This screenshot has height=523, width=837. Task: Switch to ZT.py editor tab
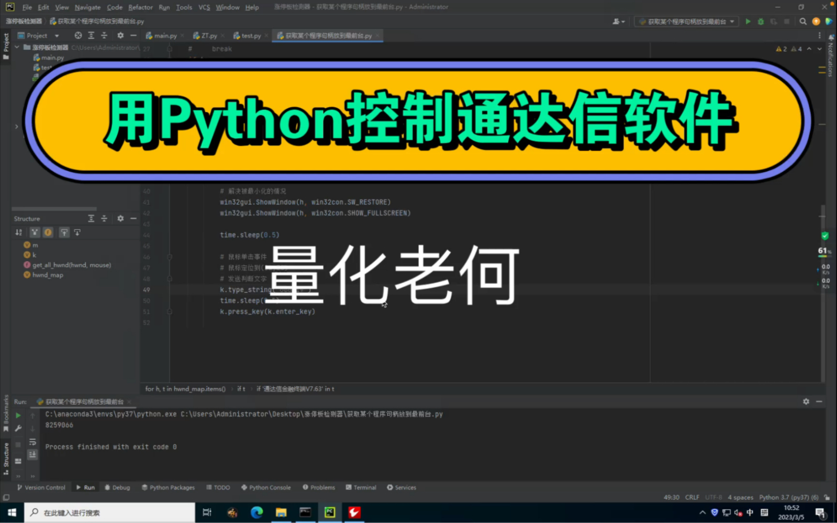click(208, 36)
